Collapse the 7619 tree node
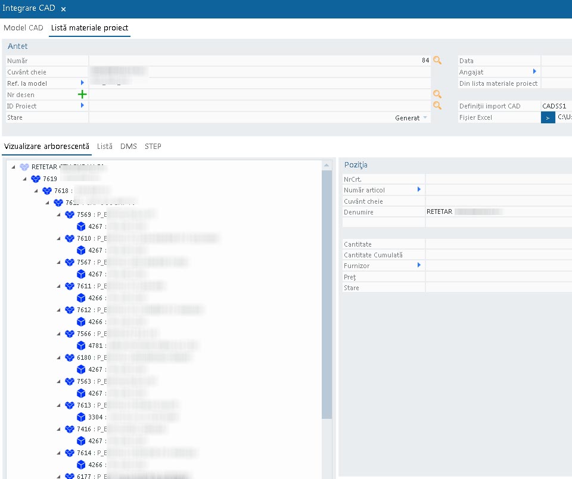Image resolution: width=572 pixels, height=479 pixels. click(x=25, y=179)
